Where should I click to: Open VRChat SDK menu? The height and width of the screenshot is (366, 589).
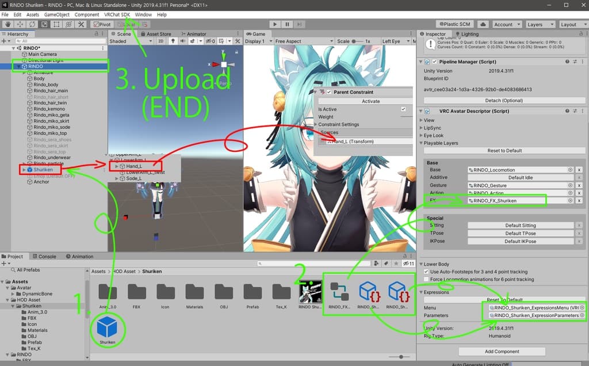117,14
